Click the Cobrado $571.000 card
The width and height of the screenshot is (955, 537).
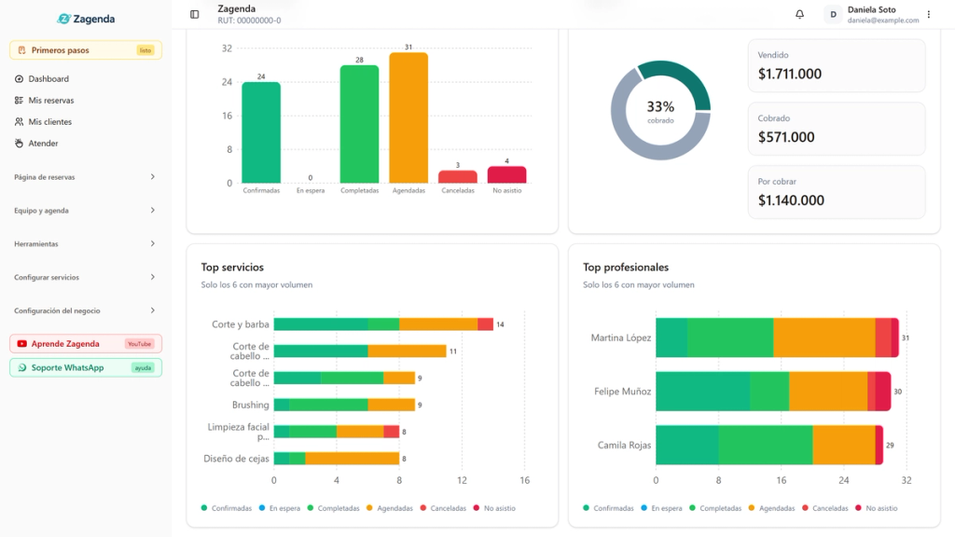coord(837,129)
